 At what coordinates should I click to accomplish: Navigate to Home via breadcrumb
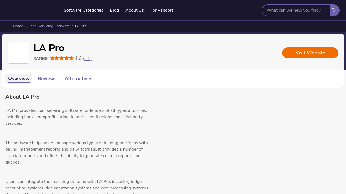[18, 26]
